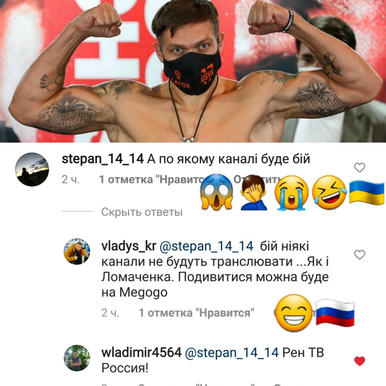This screenshot has width=386, height=386.
Task: Collapse replies with Скрыть ответы
Action: tap(142, 212)
